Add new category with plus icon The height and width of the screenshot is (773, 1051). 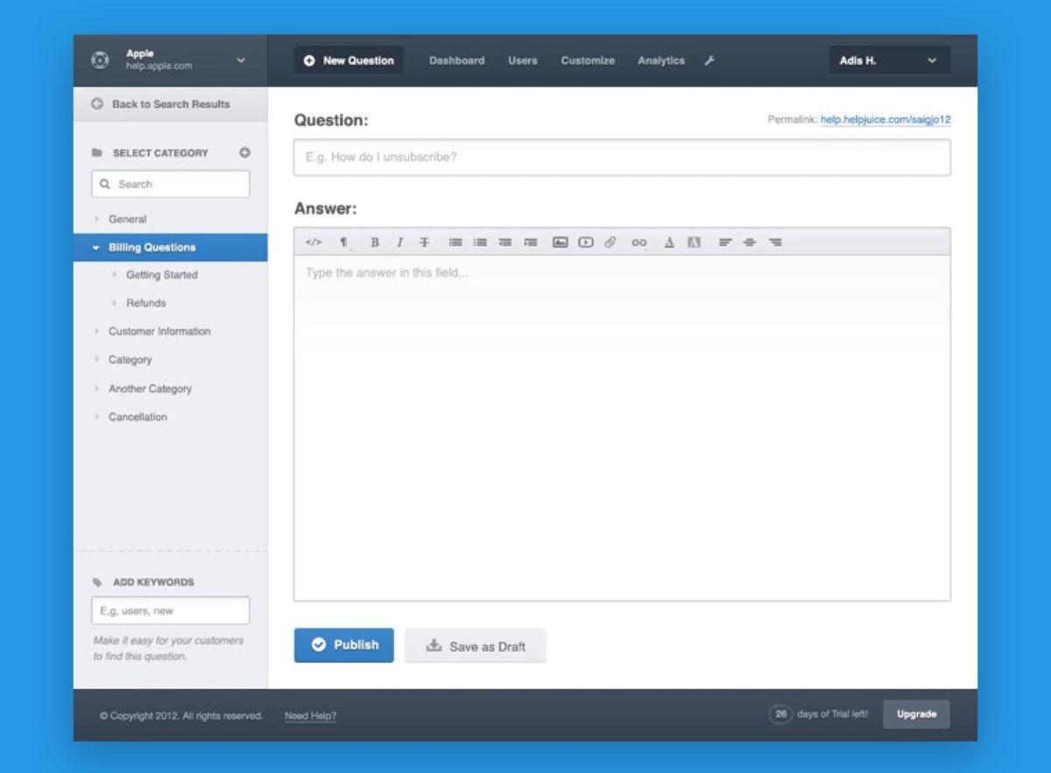tap(245, 152)
